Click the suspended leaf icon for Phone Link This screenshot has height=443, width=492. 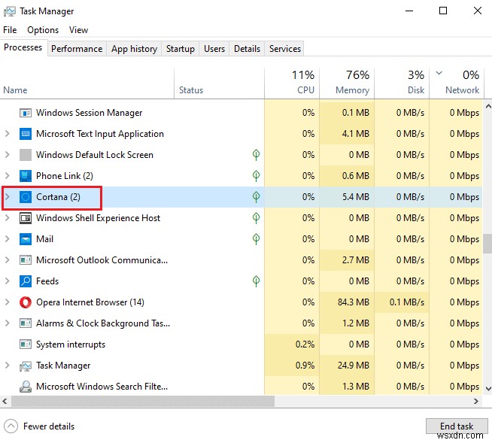coord(256,176)
